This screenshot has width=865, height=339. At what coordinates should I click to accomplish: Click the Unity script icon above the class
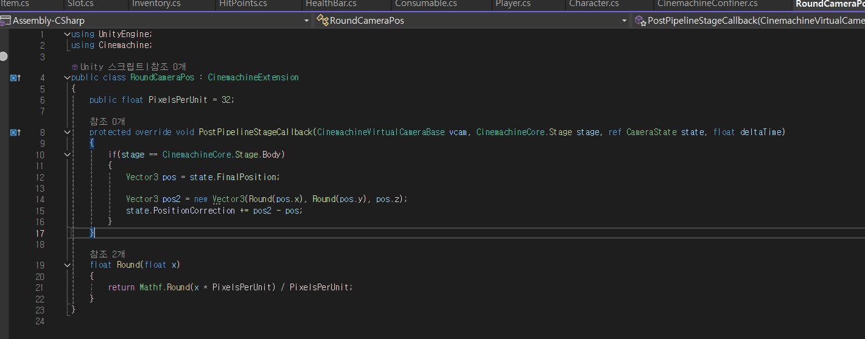(x=75, y=67)
